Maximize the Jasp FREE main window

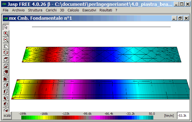[182, 4]
